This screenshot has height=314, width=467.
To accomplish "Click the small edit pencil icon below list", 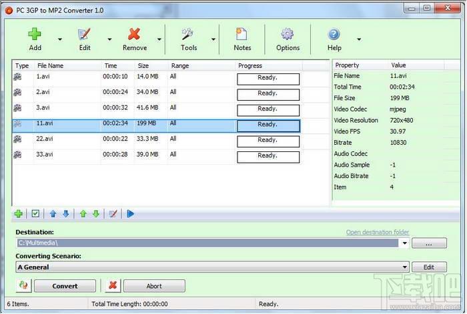I will (x=113, y=214).
